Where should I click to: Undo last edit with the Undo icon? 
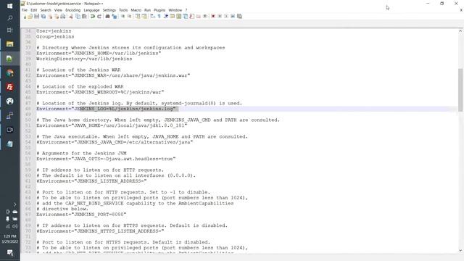click(x=93, y=17)
